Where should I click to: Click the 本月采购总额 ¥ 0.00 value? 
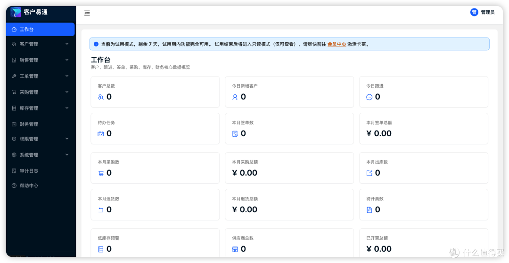coord(245,173)
